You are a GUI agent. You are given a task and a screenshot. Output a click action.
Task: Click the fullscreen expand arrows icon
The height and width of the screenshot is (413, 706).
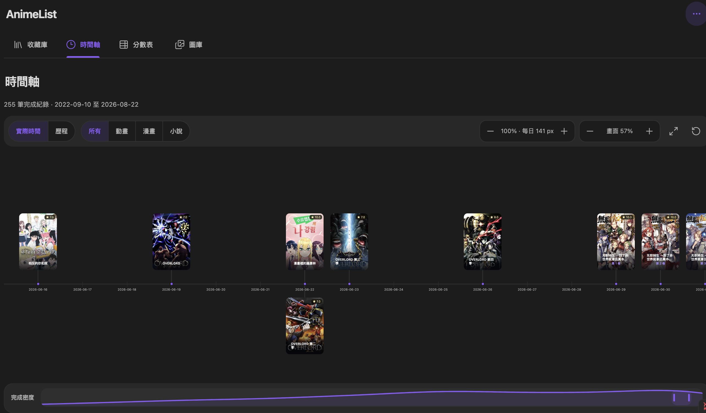(674, 131)
